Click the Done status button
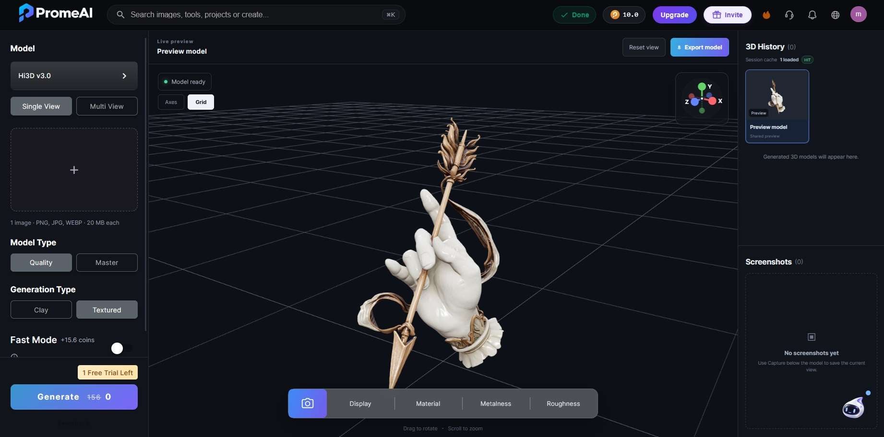 pos(574,15)
